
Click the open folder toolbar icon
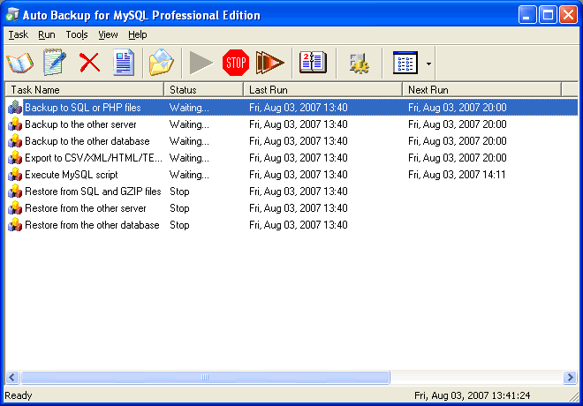tap(161, 63)
